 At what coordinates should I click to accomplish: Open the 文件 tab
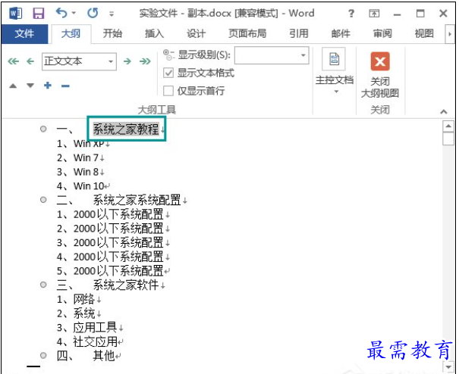click(x=24, y=33)
